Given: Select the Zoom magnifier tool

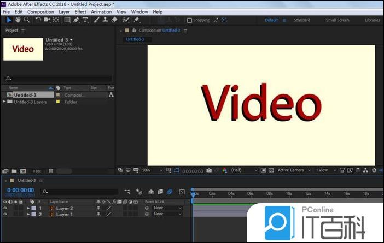Looking at the screenshot, I should (x=26, y=20).
